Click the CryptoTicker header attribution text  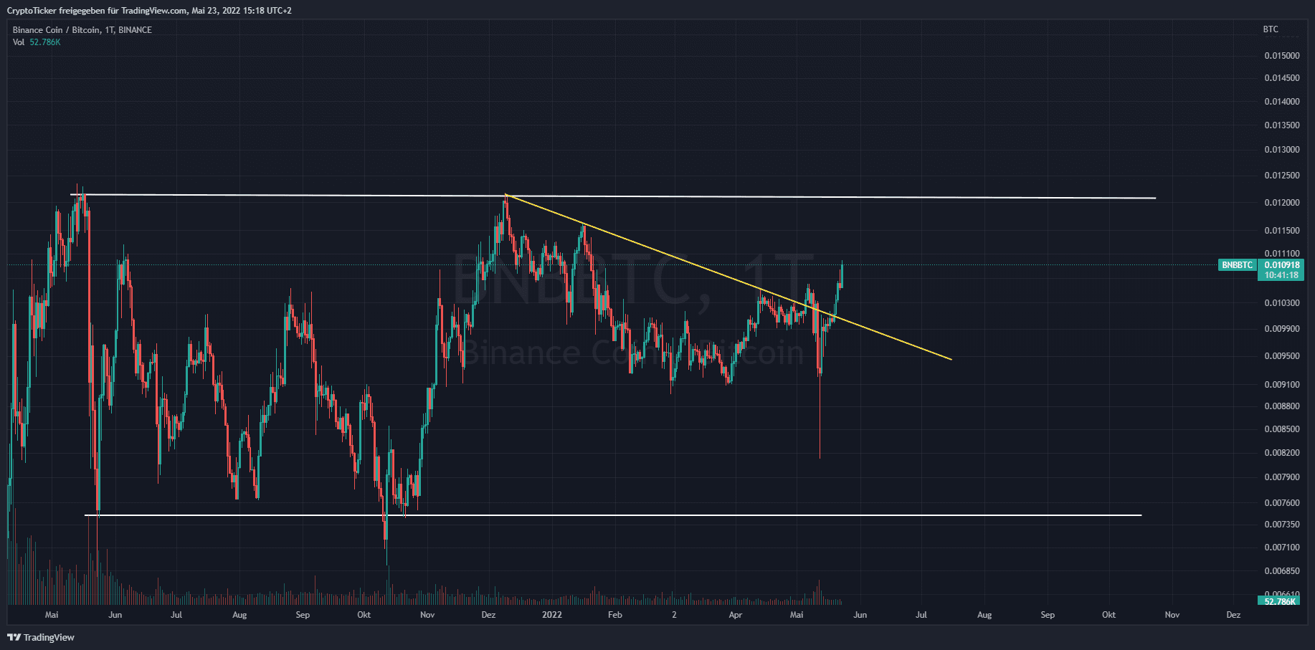tap(149, 11)
